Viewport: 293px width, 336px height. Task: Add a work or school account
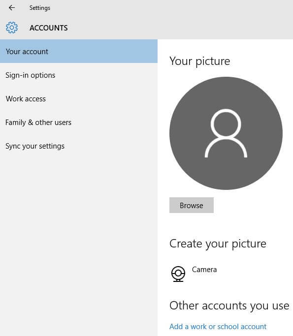coord(218,326)
